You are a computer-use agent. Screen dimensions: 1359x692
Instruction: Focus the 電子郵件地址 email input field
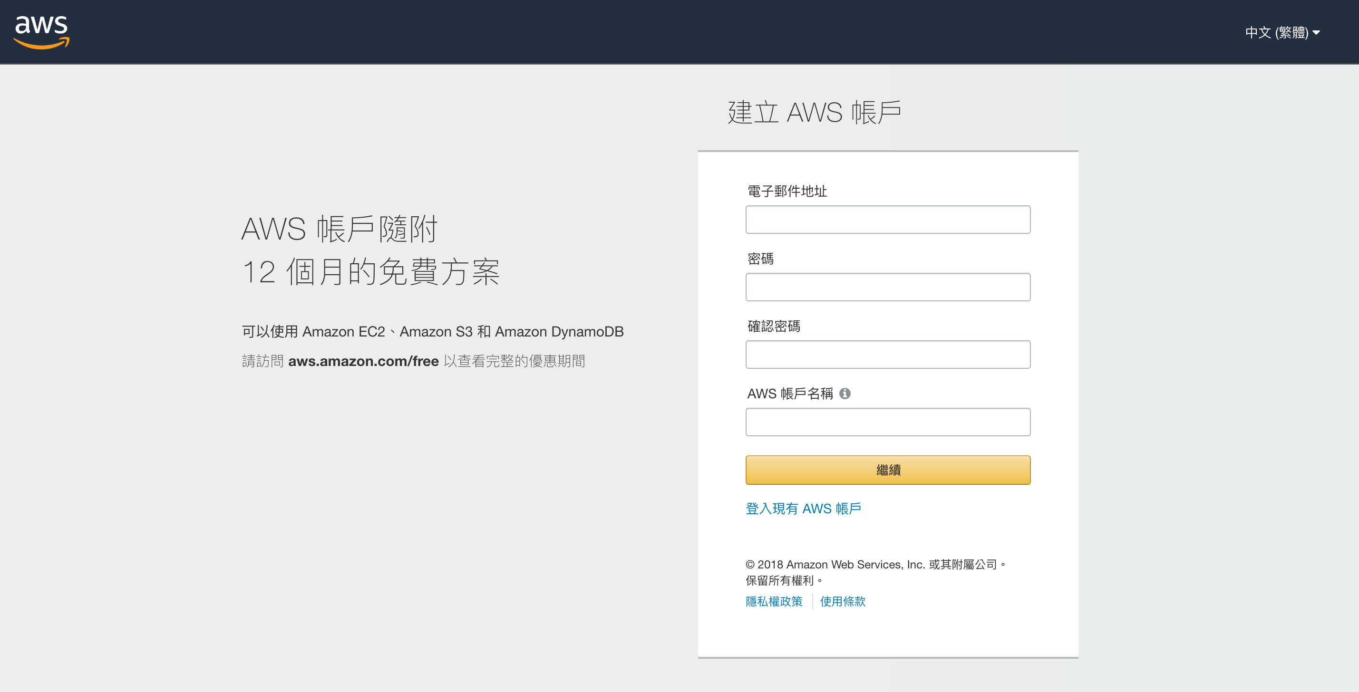[888, 220]
